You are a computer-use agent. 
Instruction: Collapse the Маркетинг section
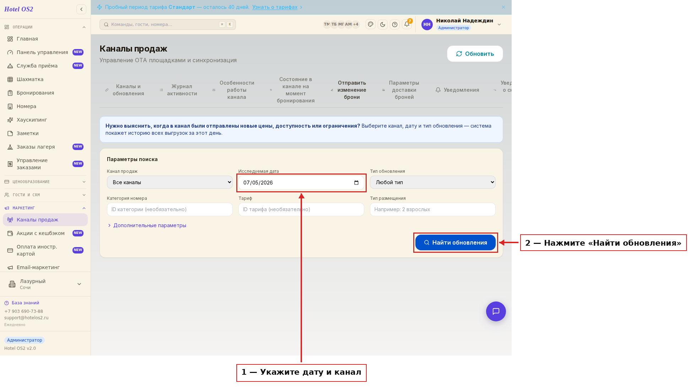(x=45, y=208)
